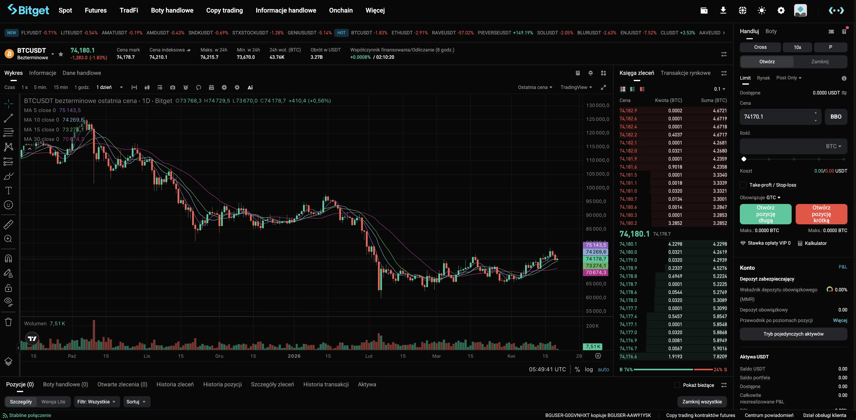Select the text annotation tool
Viewport: 856px width, 420px height.
pyautogui.click(x=8, y=191)
